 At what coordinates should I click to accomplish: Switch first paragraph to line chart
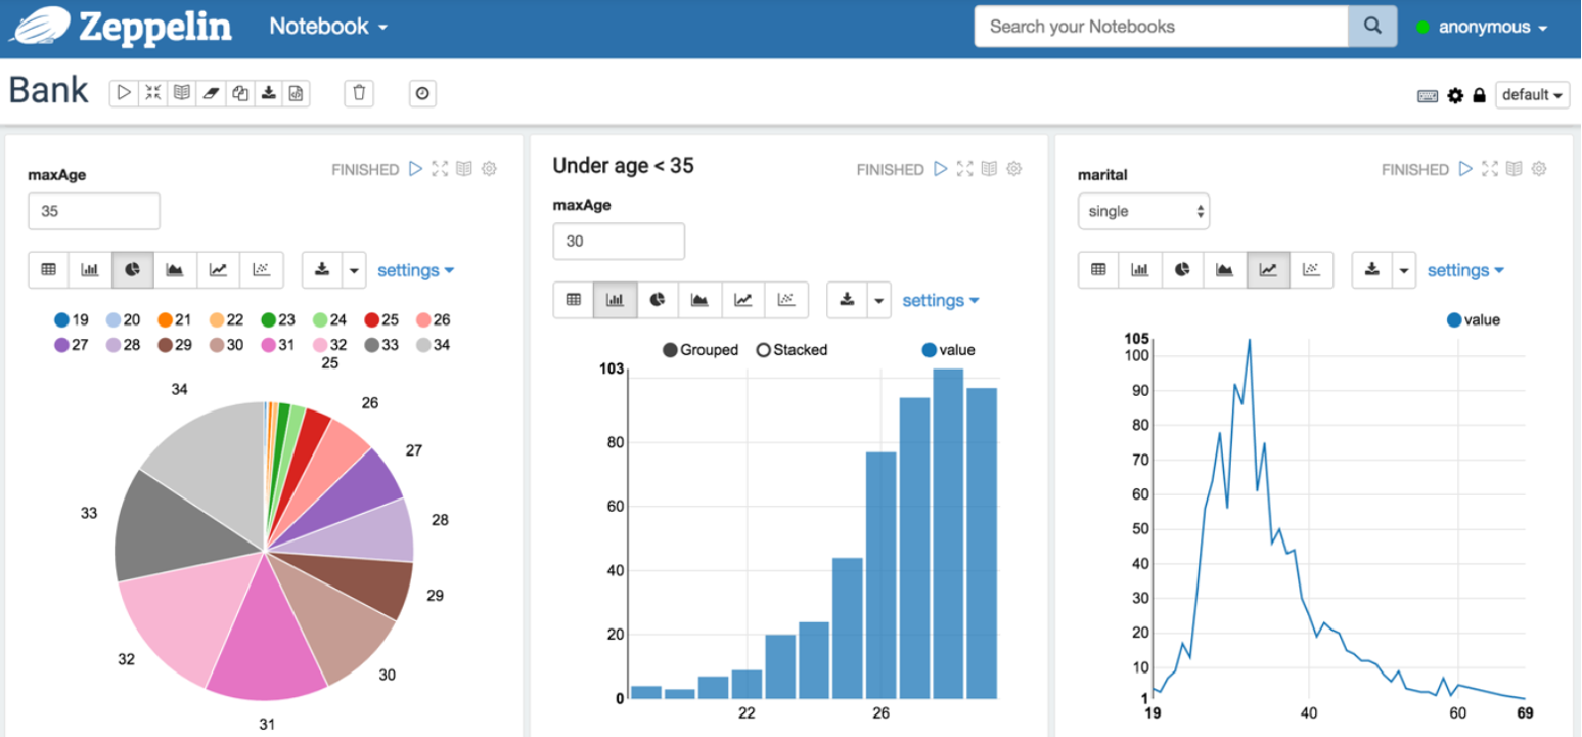click(218, 270)
